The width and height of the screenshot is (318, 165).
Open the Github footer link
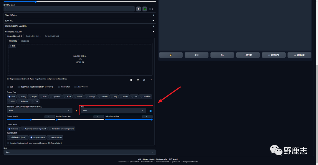click(x=145, y=159)
